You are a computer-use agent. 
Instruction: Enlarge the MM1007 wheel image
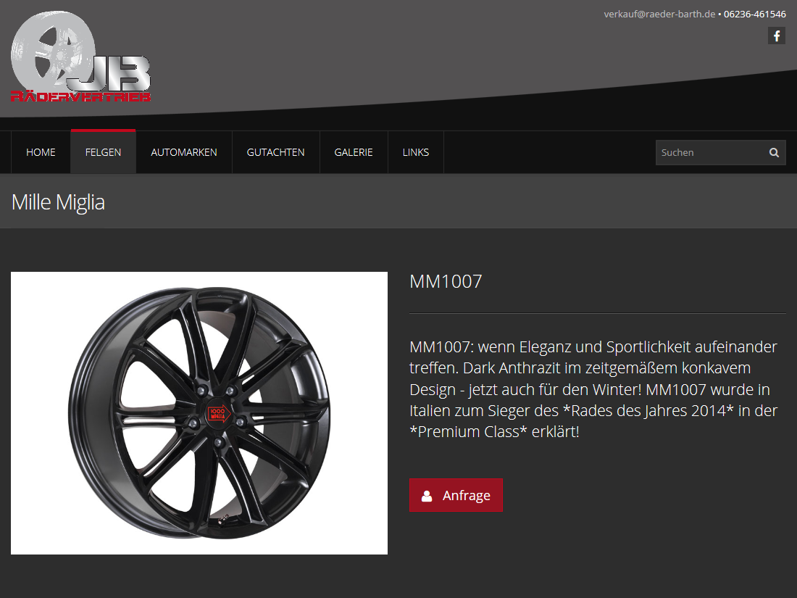[199, 413]
